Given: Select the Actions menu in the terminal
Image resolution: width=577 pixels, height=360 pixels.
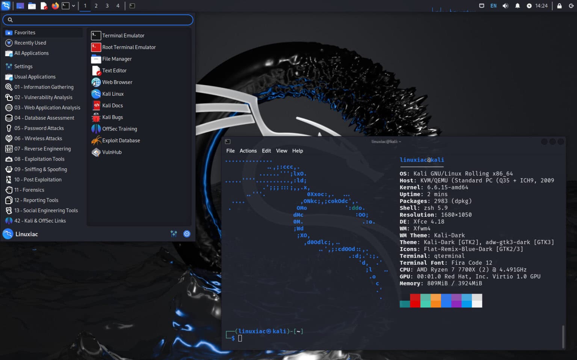Looking at the screenshot, I should (248, 151).
